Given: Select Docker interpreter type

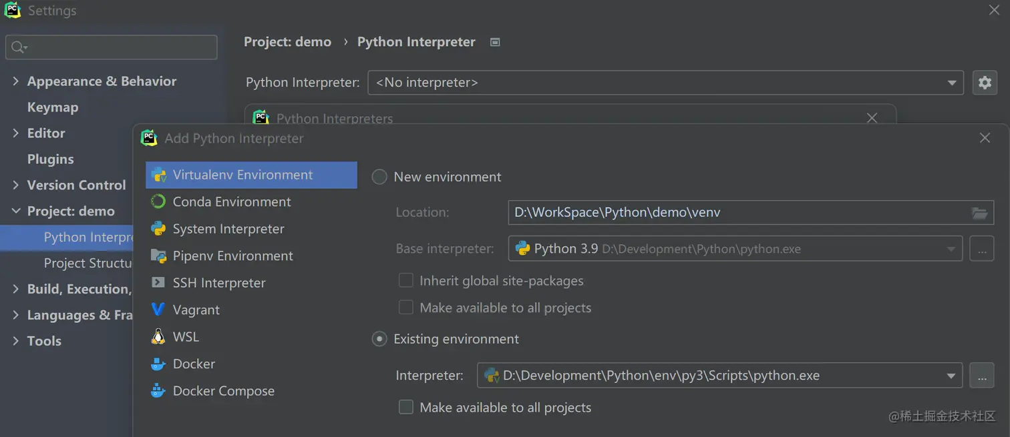Looking at the screenshot, I should click(194, 364).
